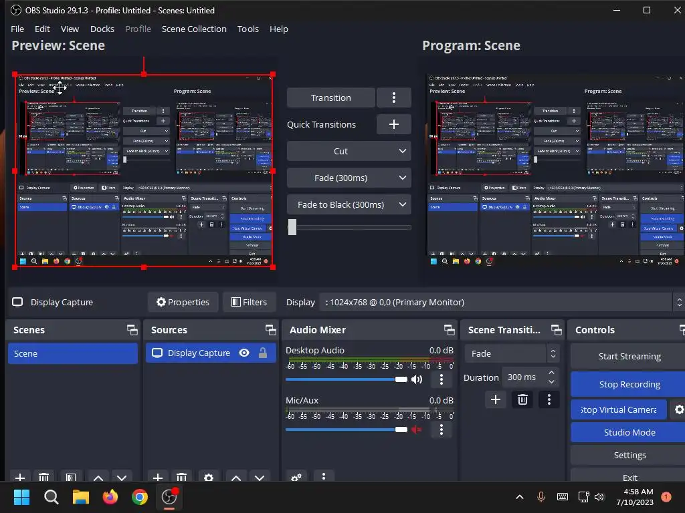Move source down arrow in Sources toolbar
685x513 pixels.
tap(260, 478)
